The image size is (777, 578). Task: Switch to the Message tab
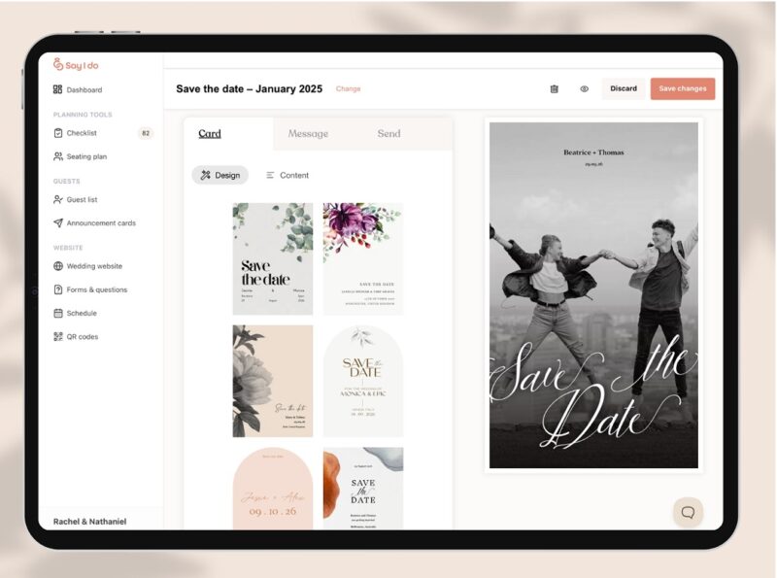(309, 134)
